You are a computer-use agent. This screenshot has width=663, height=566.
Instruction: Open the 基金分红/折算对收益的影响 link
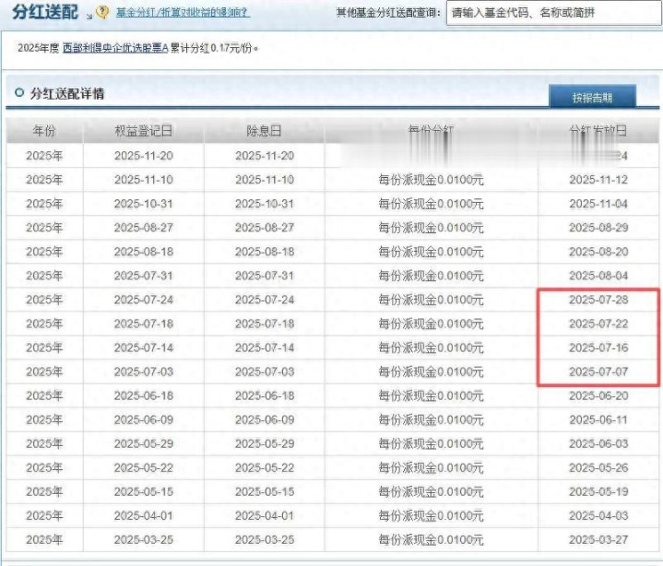184,13
